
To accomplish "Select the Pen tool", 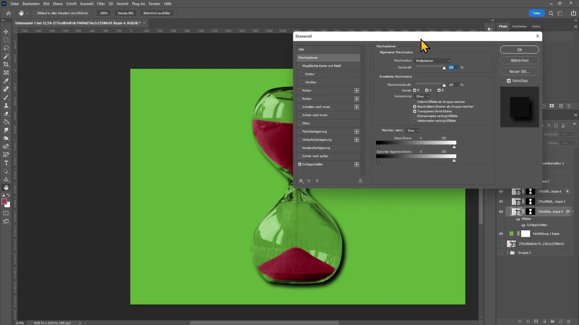I will [x=6, y=147].
